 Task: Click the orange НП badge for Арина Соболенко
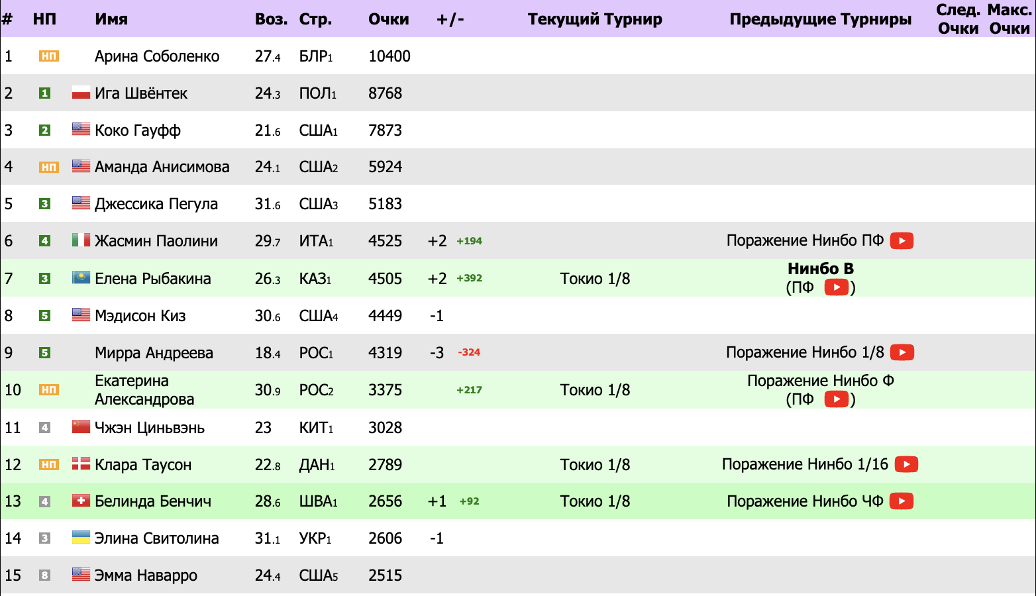(x=49, y=56)
